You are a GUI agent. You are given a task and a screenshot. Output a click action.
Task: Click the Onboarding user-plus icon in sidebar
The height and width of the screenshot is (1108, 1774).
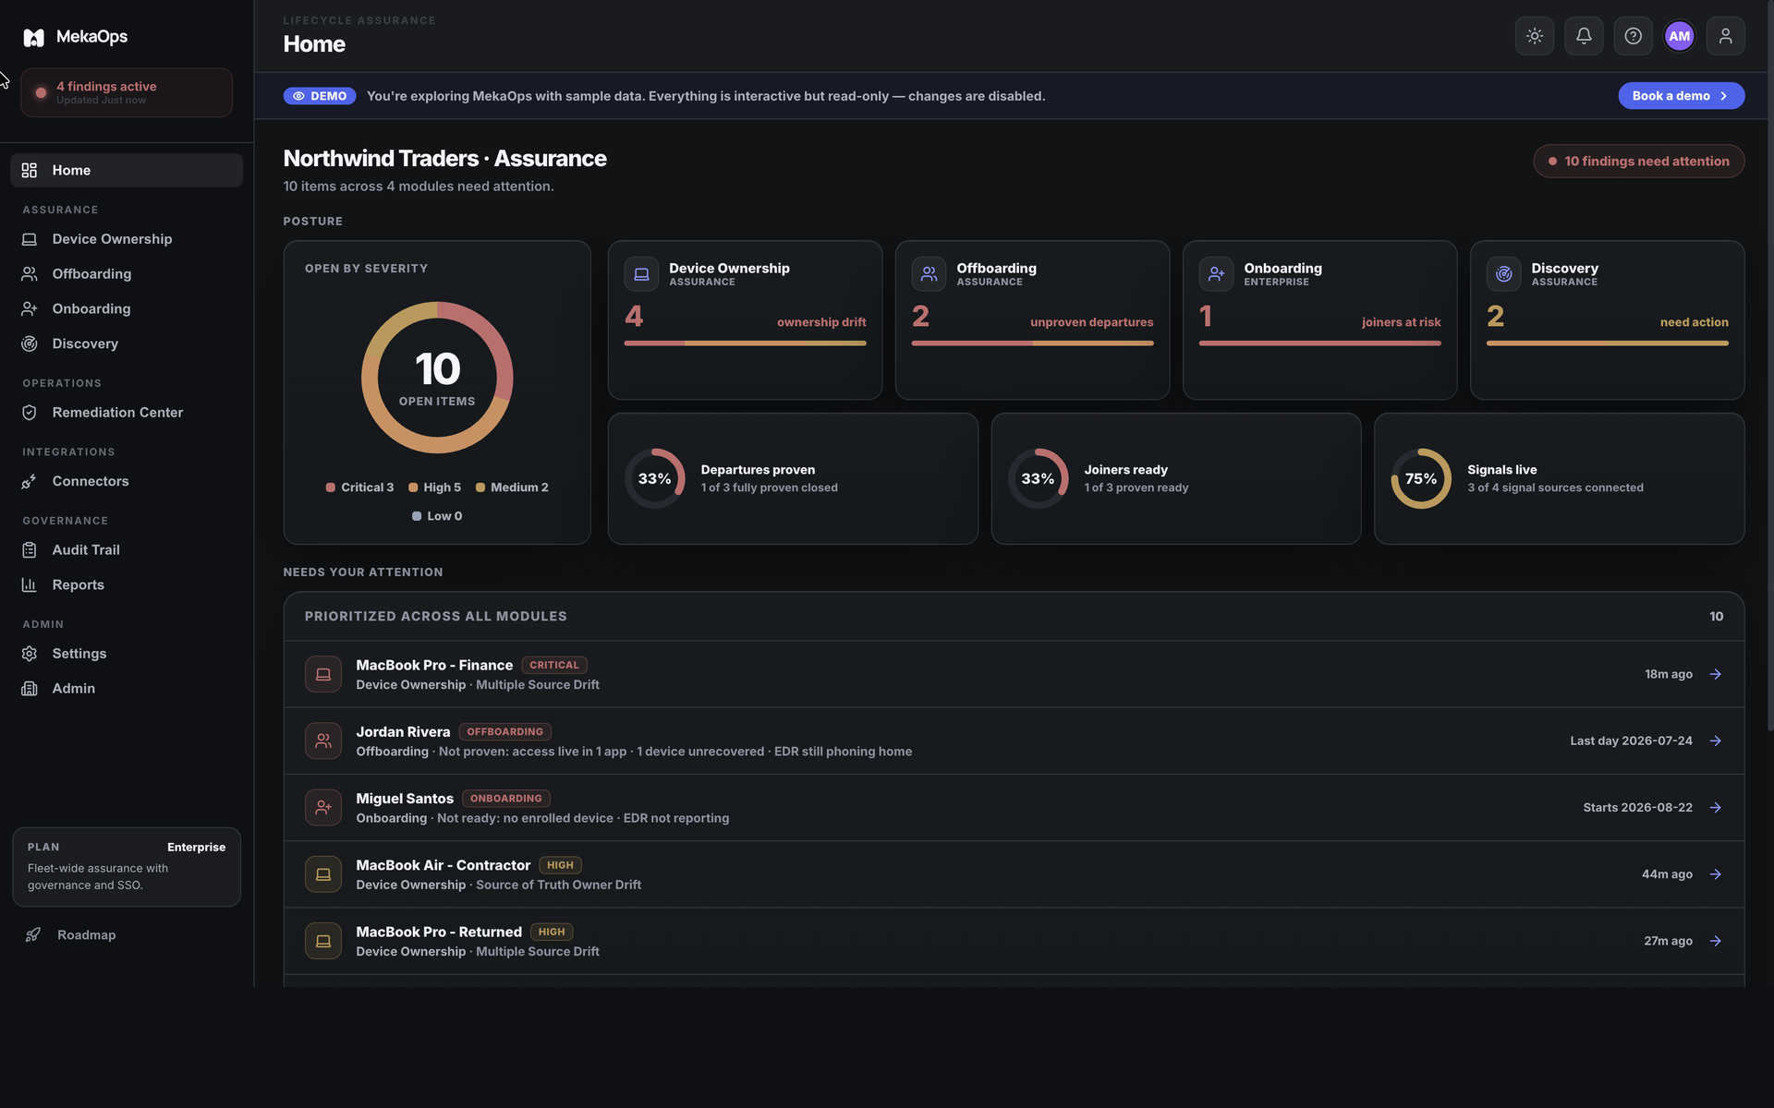coord(30,308)
